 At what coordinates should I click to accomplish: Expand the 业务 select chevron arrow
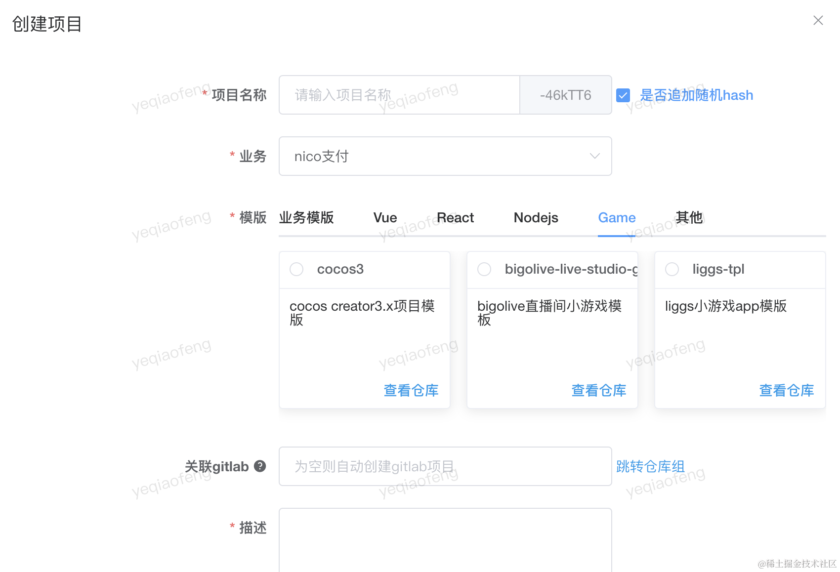(595, 156)
